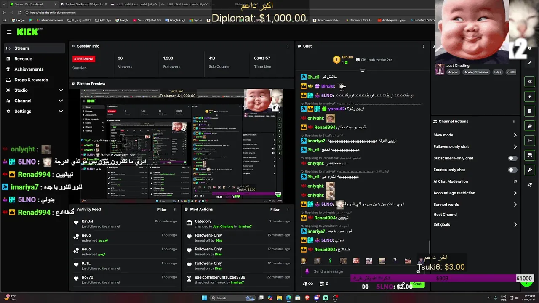Click the Arabic stream tag

[x=453, y=72]
